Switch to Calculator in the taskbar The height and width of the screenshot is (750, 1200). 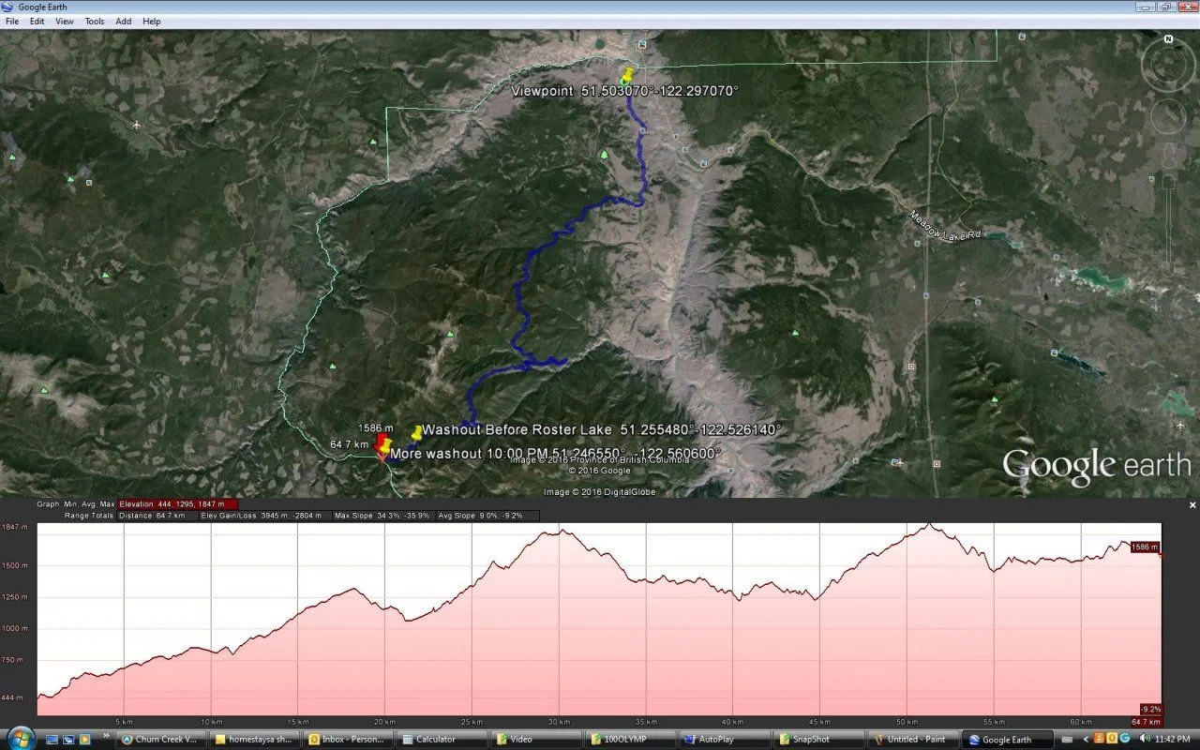tap(436, 739)
